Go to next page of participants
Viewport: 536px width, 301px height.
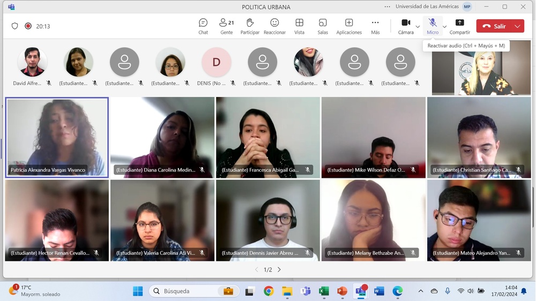(x=279, y=270)
